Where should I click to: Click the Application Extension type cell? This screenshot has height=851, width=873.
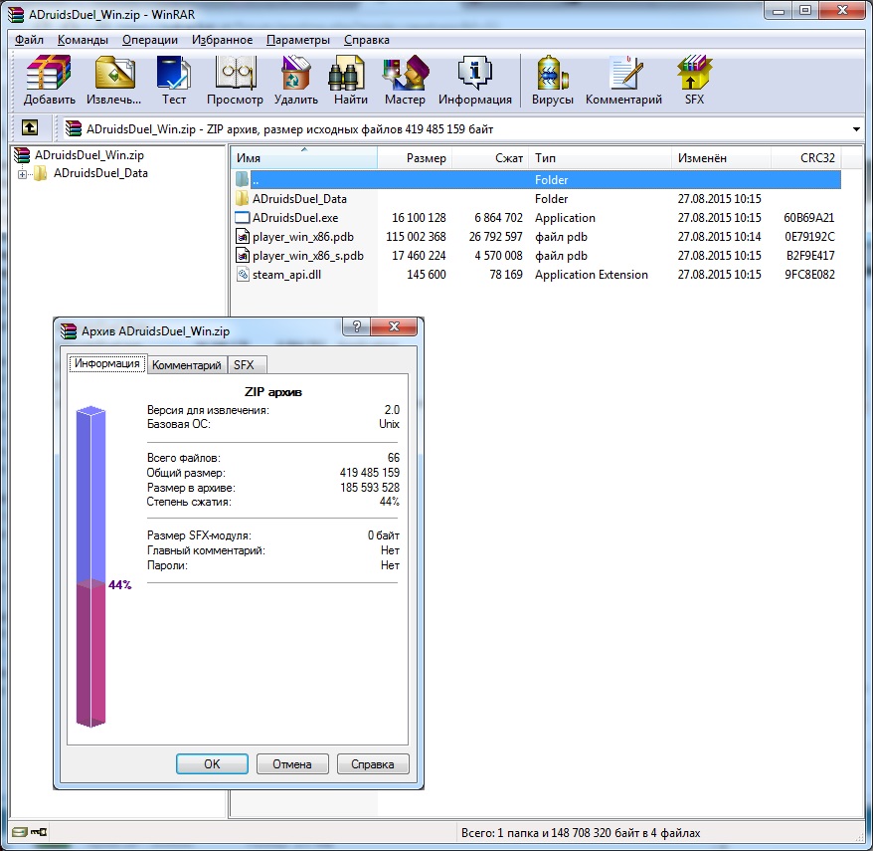(592, 274)
